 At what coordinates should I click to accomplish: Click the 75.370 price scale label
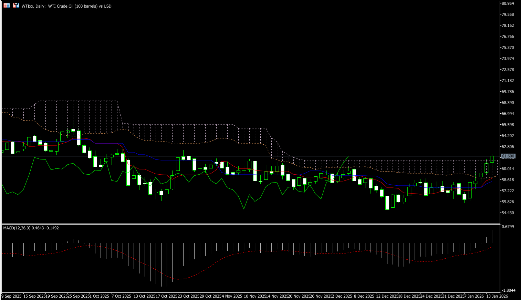pyautogui.click(x=508, y=48)
